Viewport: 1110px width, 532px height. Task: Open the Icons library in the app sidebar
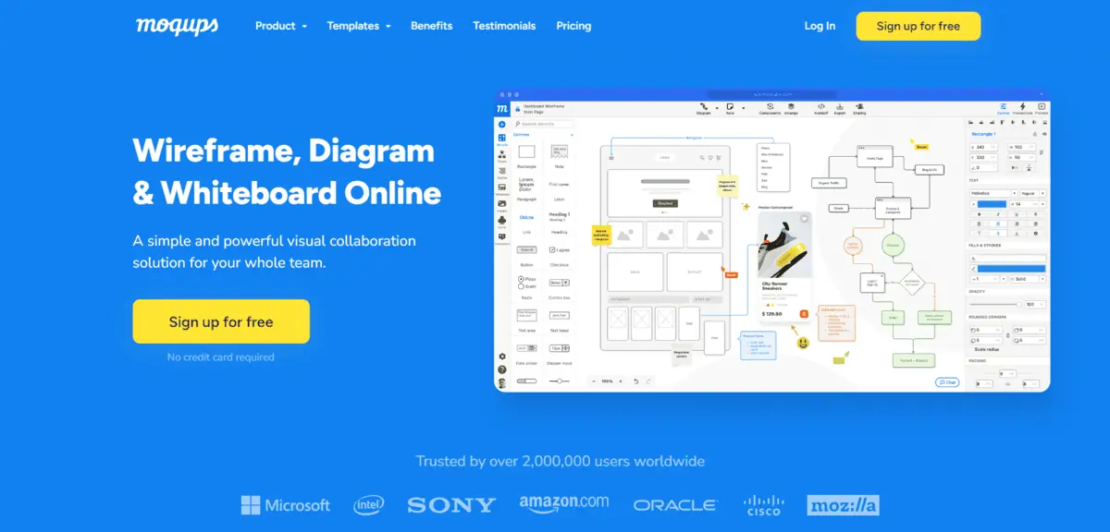[x=501, y=220]
